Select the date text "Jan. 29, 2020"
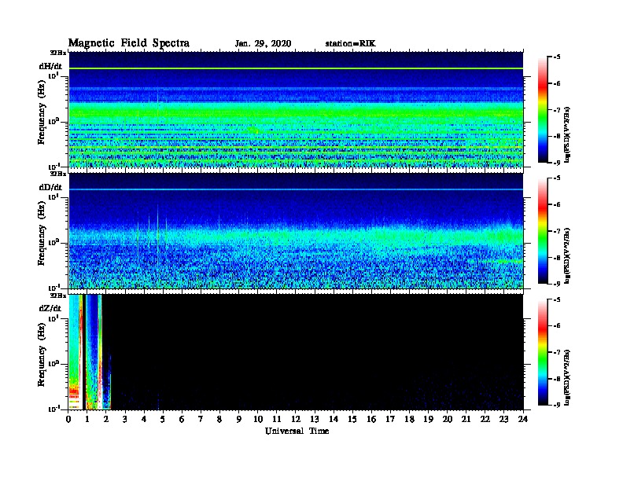This screenshot has width=623, height=481. [263, 44]
